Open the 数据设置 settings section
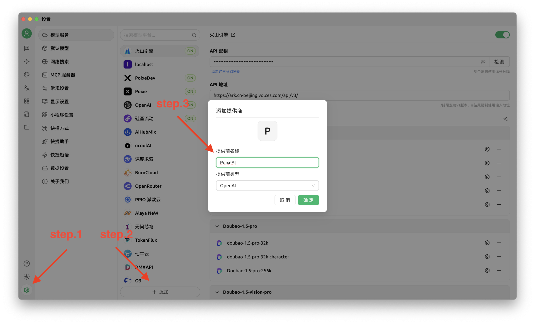 tap(76, 168)
